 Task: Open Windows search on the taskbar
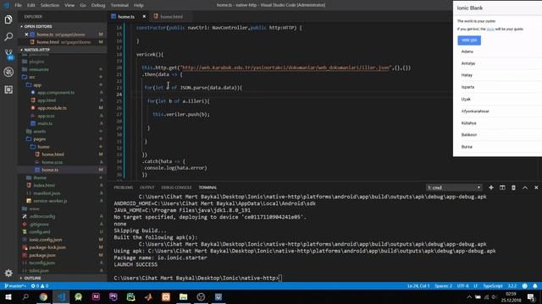pyautogui.click(x=25, y=296)
